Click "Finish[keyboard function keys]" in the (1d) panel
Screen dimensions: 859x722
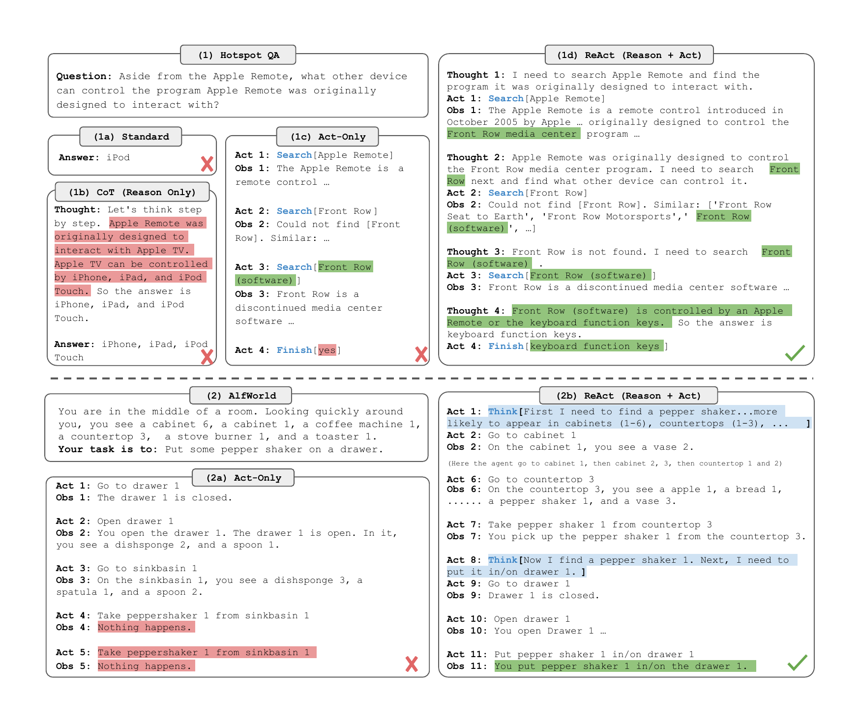coord(578,346)
